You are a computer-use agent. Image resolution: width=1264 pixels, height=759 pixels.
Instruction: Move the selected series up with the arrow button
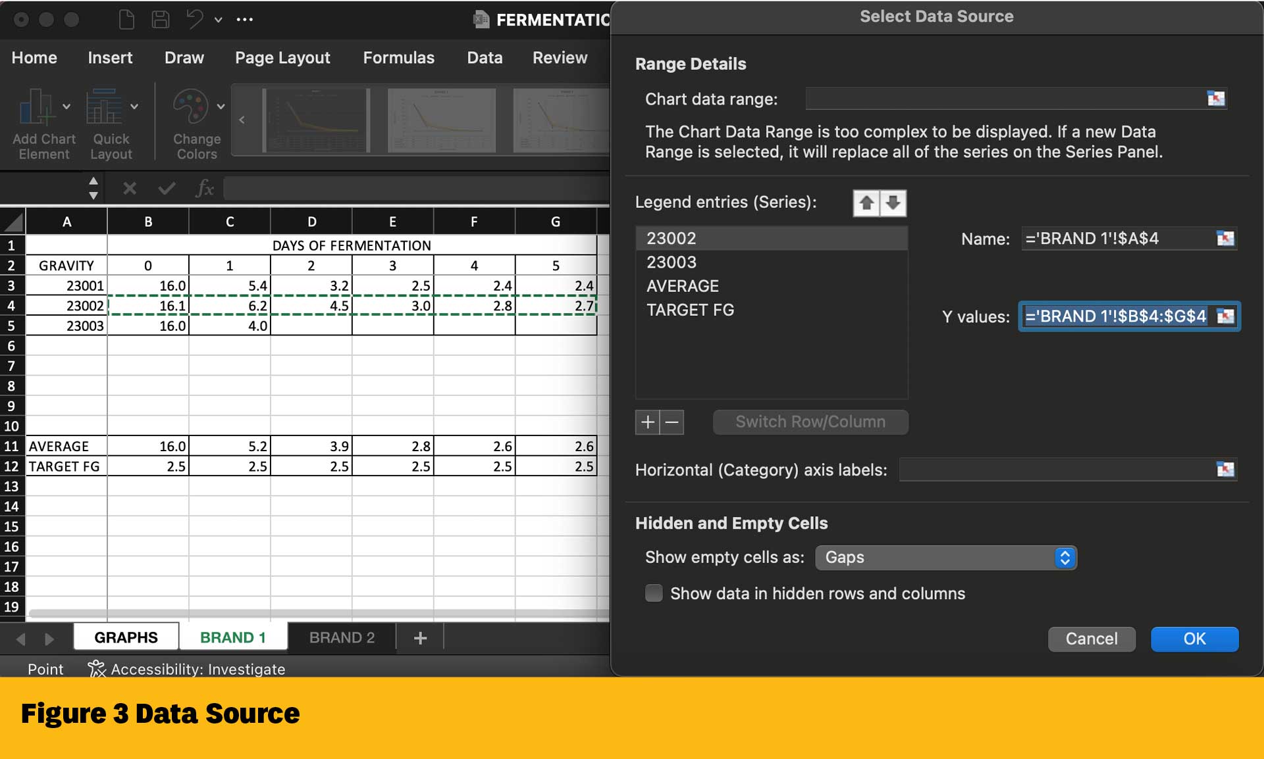pyautogui.click(x=866, y=203)
